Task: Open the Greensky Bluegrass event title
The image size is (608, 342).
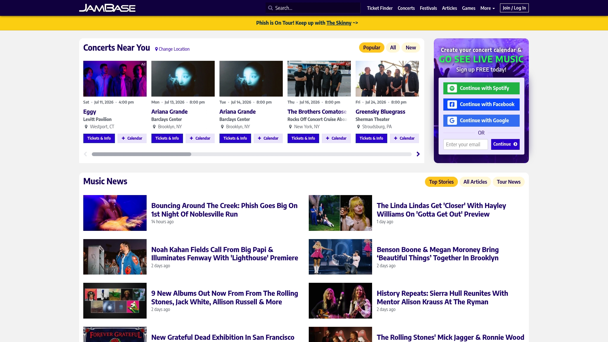Action: pos(380,112)
